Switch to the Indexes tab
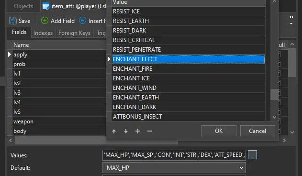This screenshot has height=176, width=302. point(43,33)
